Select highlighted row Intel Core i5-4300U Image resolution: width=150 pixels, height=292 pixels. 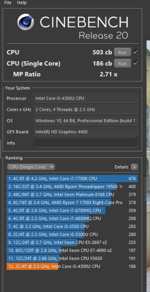click(x=72, y=266)
